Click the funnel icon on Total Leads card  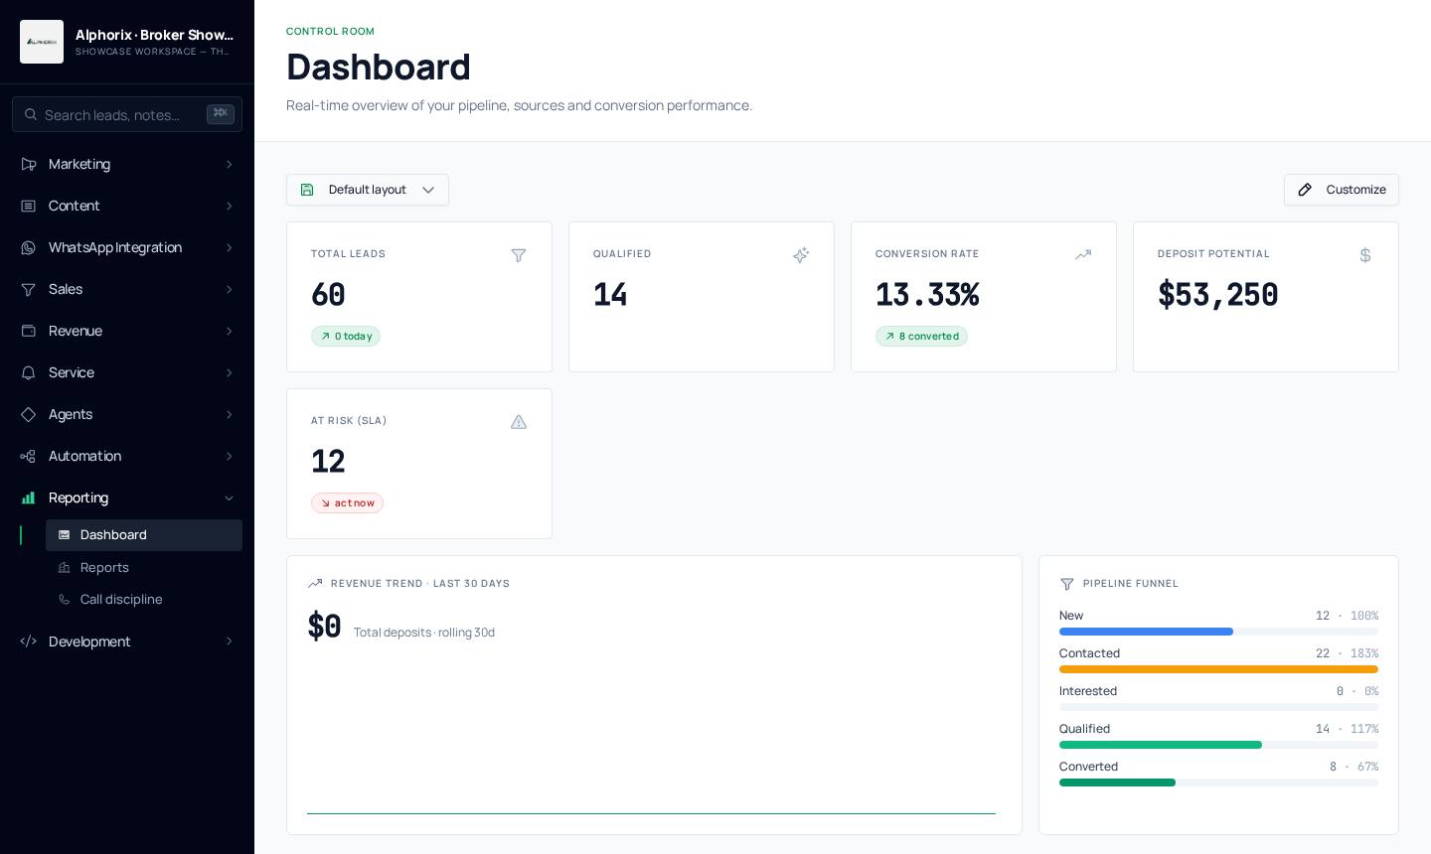coord(519,255)
